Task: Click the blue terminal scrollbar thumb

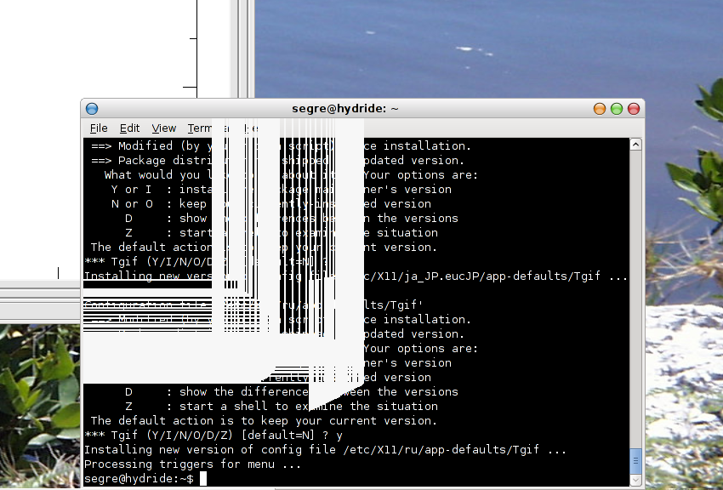Action: pyautogui.click(x=635, y=459)
